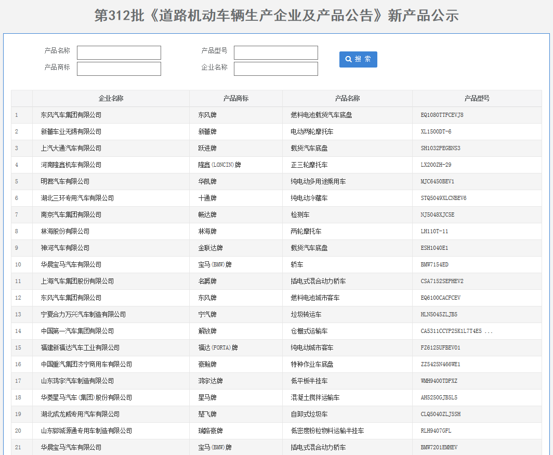Open model BMW7201EMHEV in row 21
This screenshot has width=553, height=455.
click(439, 447)
